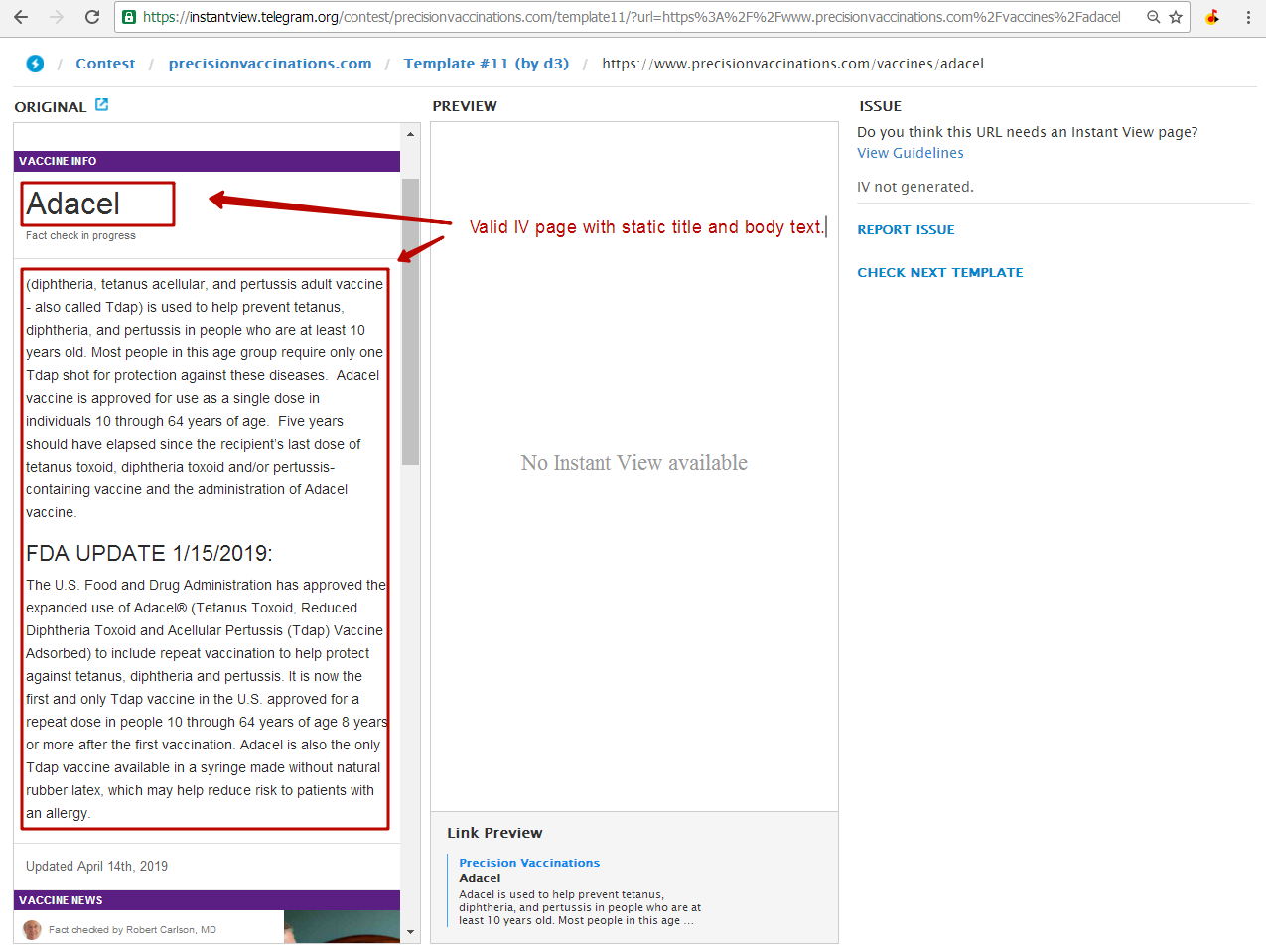Click the original pane scroll up arrow
This screenshot has height=952, width=1266.
tap(410, 133)
